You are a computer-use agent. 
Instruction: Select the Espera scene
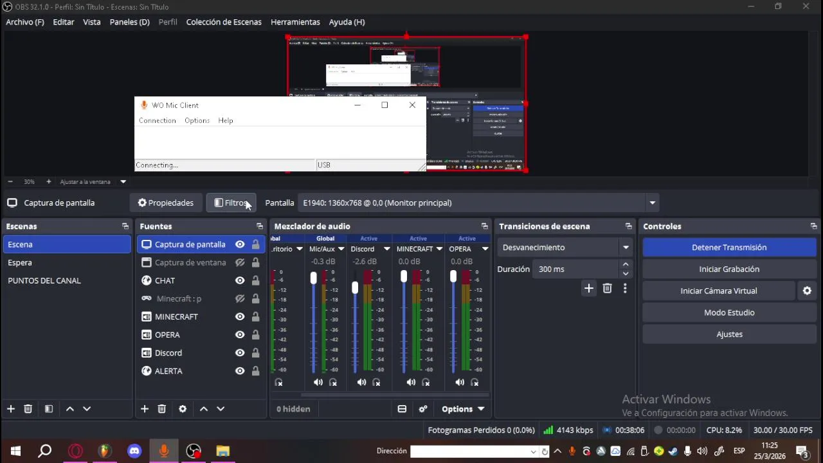pyautogui.click(x=67, y=262)
